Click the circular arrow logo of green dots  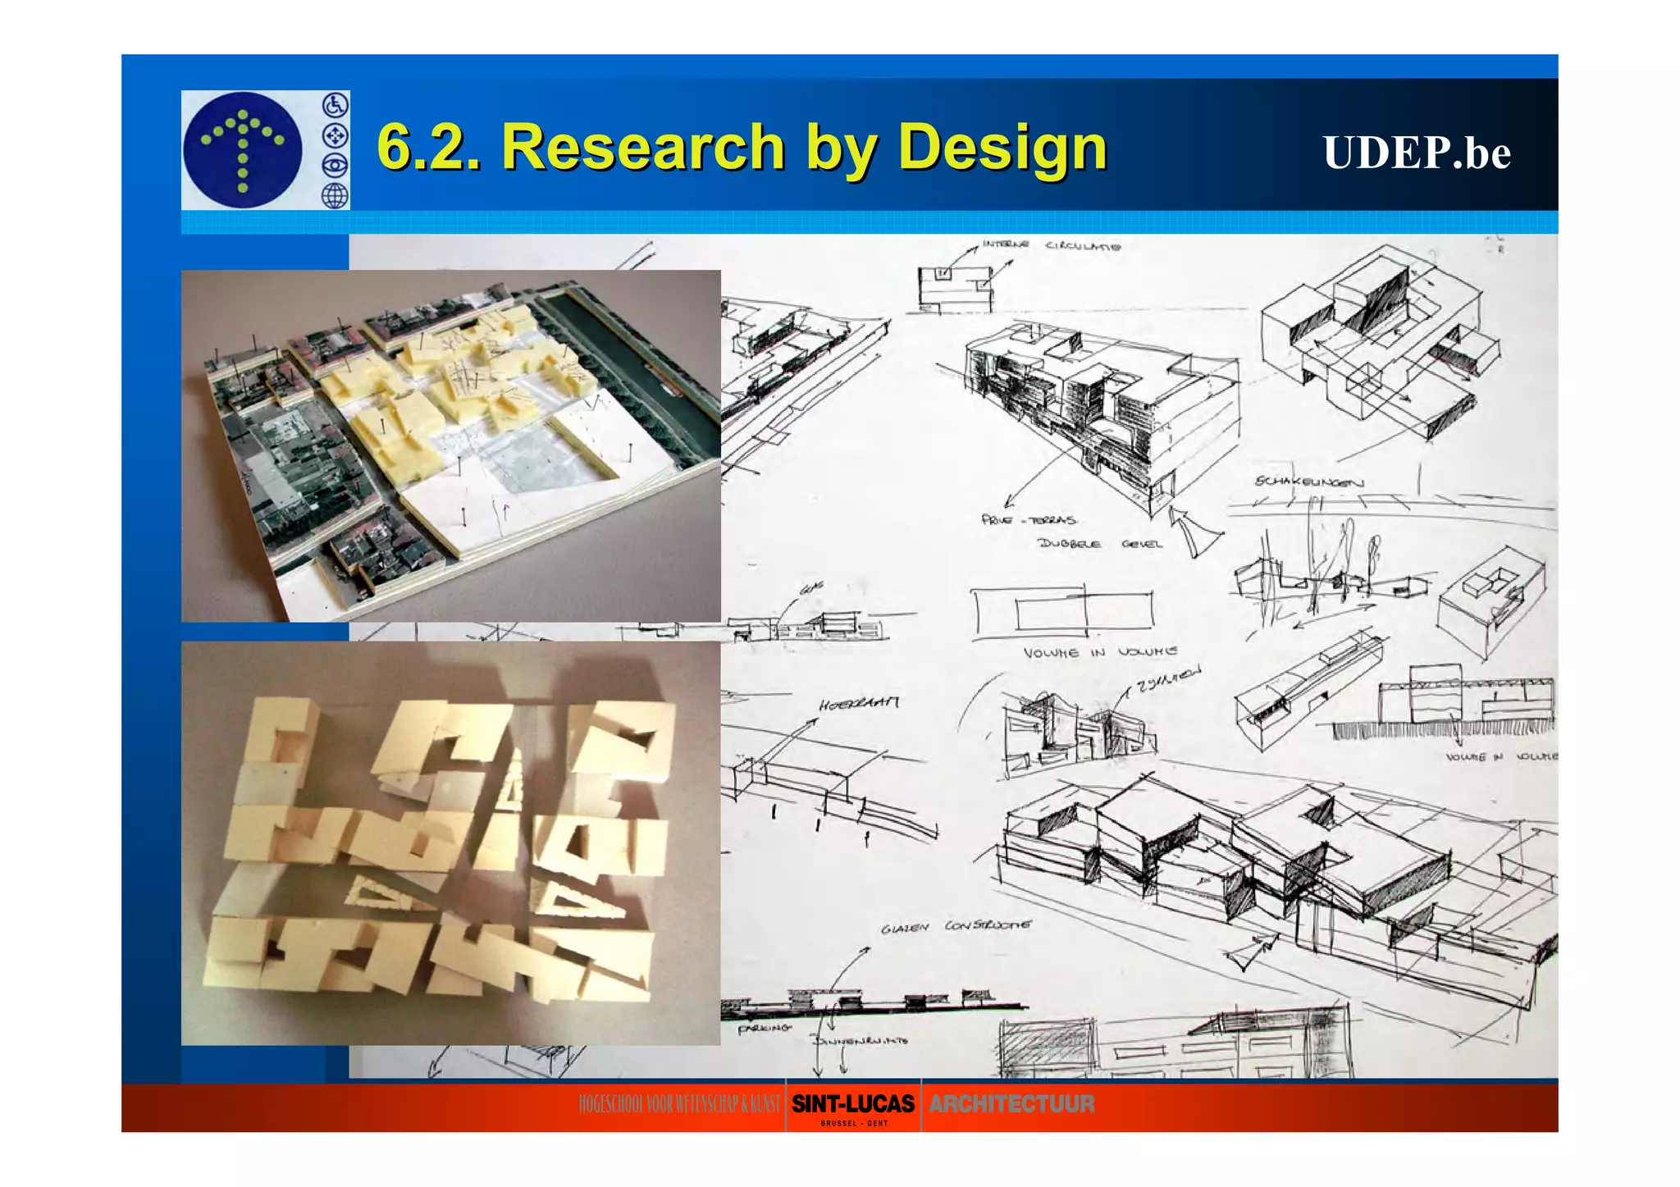243,150
